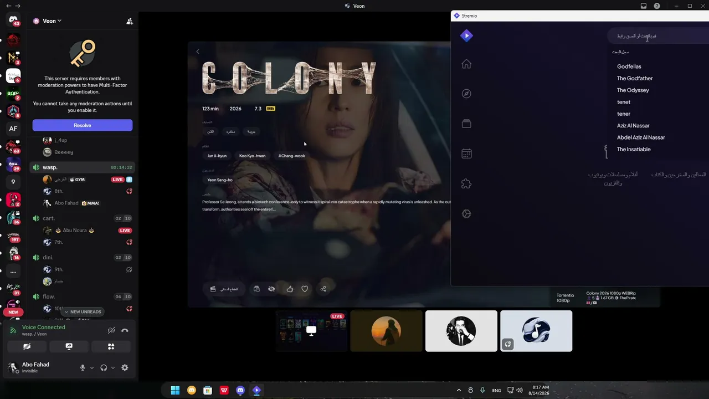Click the WPS Office taskbar icon
Viewport: 709px width, 399px height.
click(224, 390)
